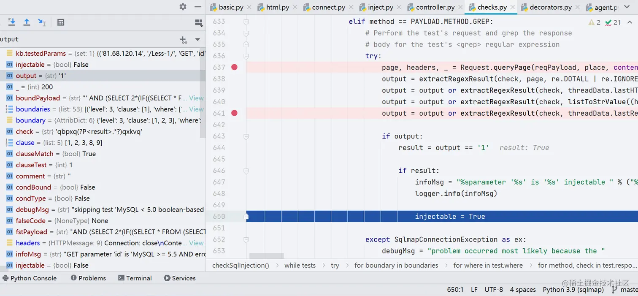The height and width of the screenshot is (296, 638).
Task: Open the evaluate expression calculator icon
Action: pos(61,22)
